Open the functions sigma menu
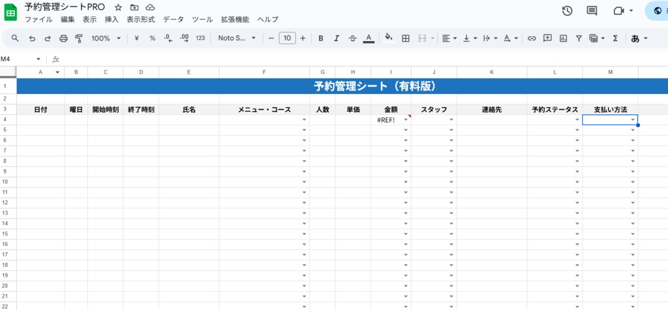This screenshot has height=310, width=668. (615, 39)
